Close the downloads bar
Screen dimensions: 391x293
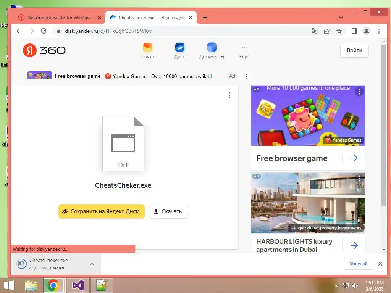point(380,264)
